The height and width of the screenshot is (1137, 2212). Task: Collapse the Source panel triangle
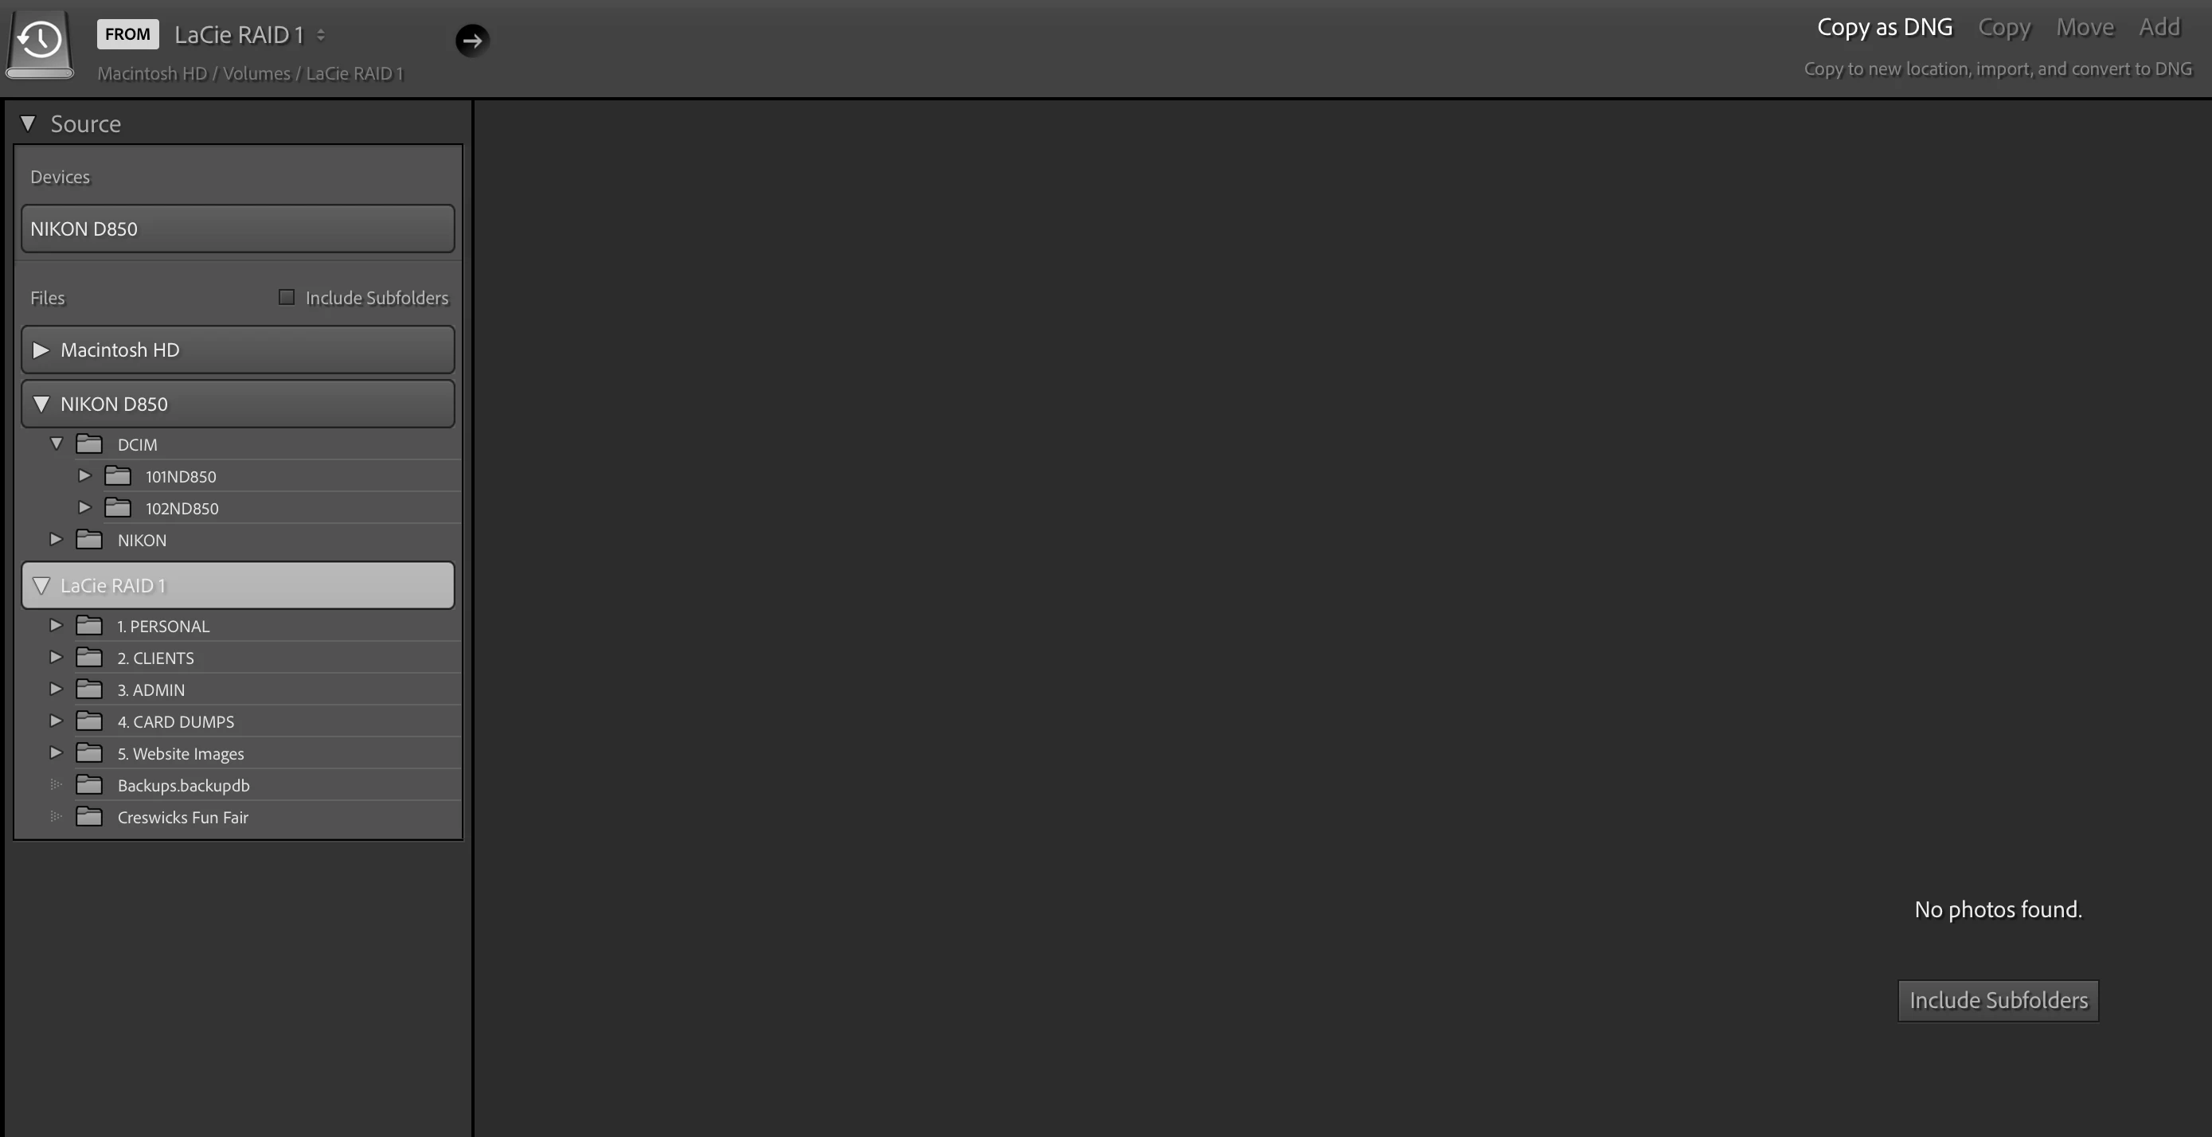28,123
